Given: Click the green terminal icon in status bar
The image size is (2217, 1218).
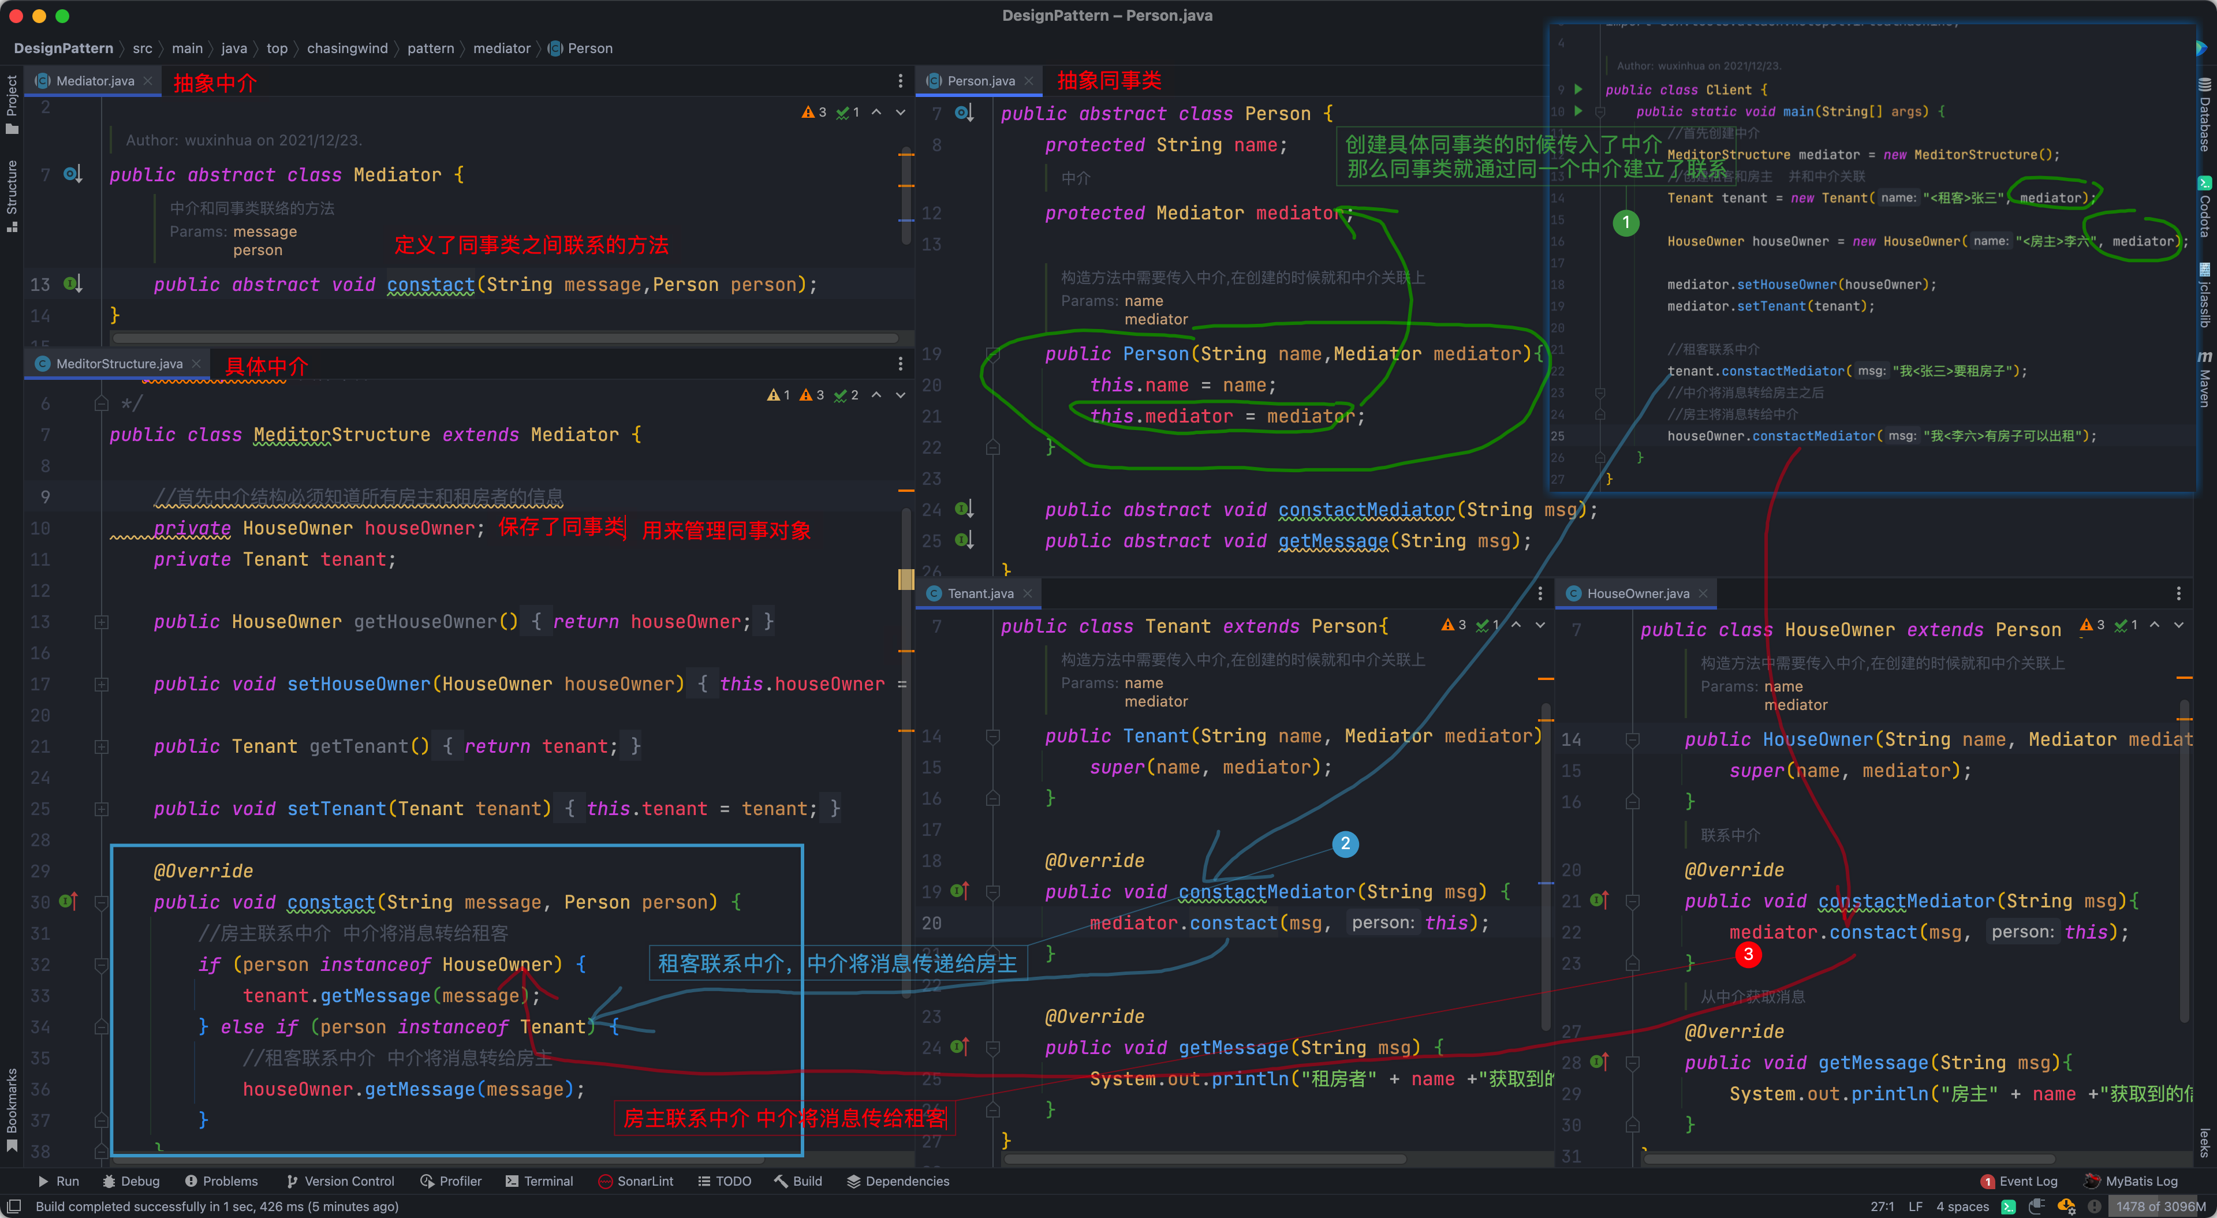Looking at the screenshot, I should [x=2009, y=1206].
